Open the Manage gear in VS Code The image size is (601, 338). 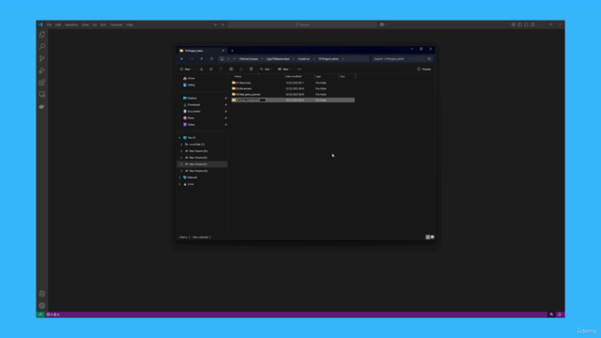pyautogui.click(x=42, y=305)
